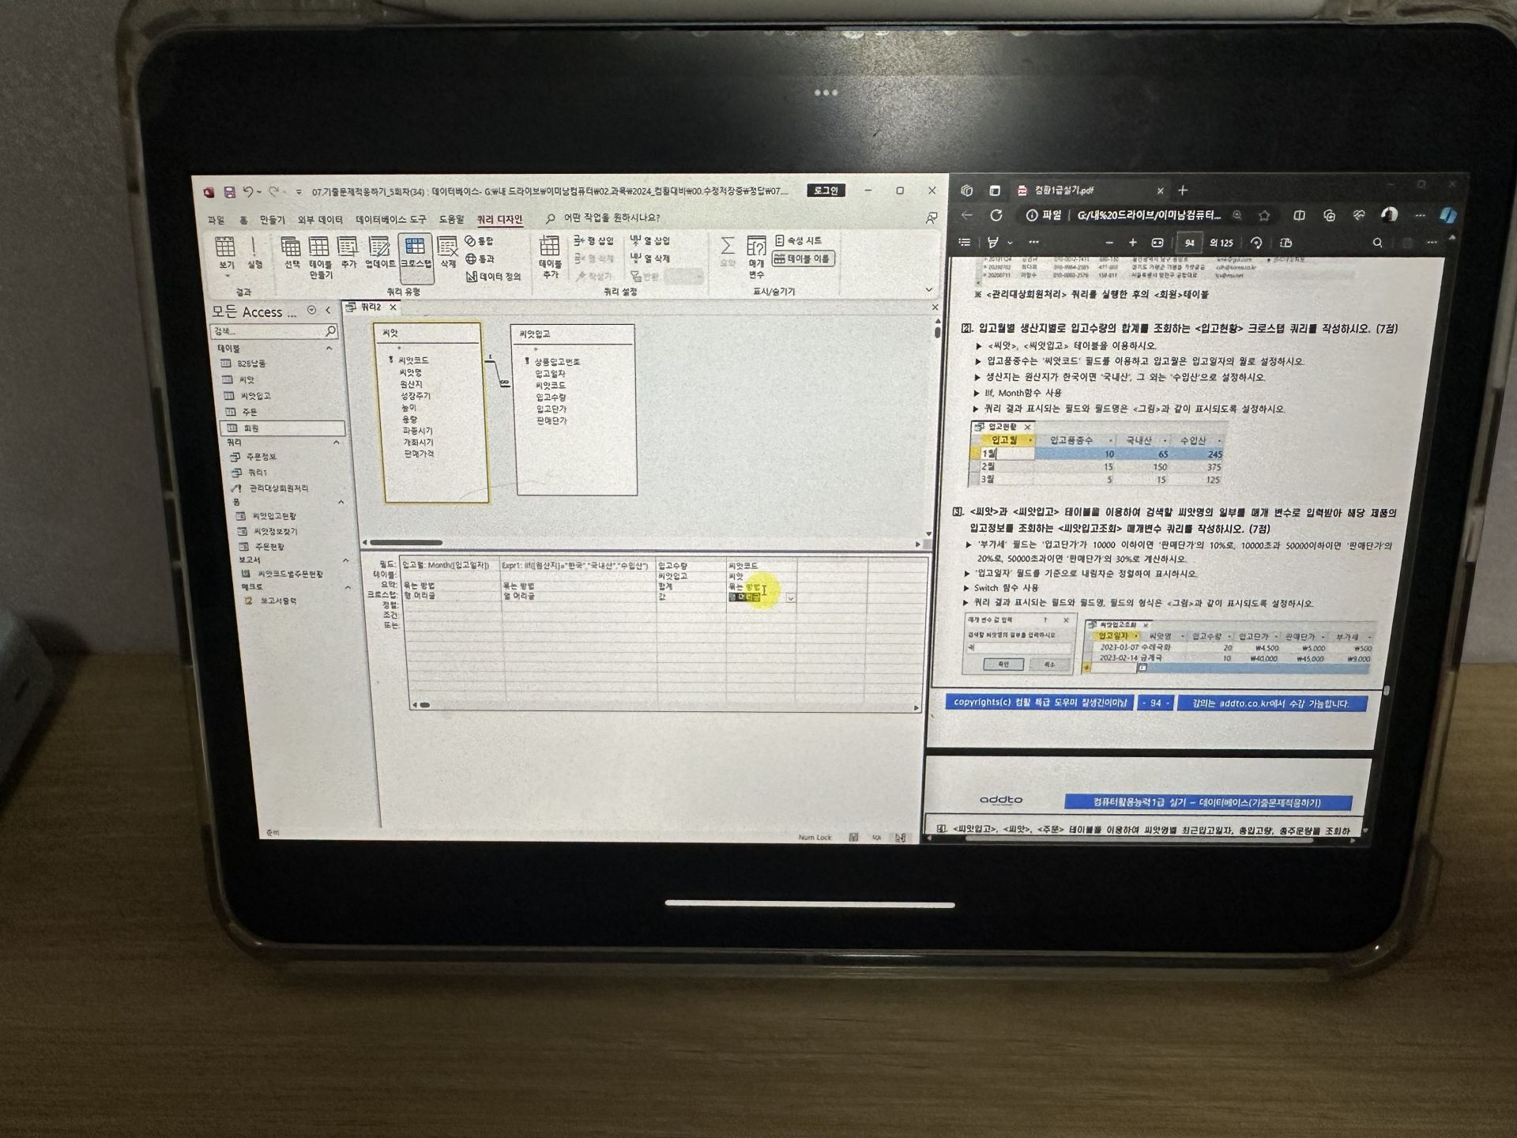Open the Database Tools (데이터베이스 도구) tab
Image resolution: width=1517 pixels, height=1138 pixels.
point(390,220)
